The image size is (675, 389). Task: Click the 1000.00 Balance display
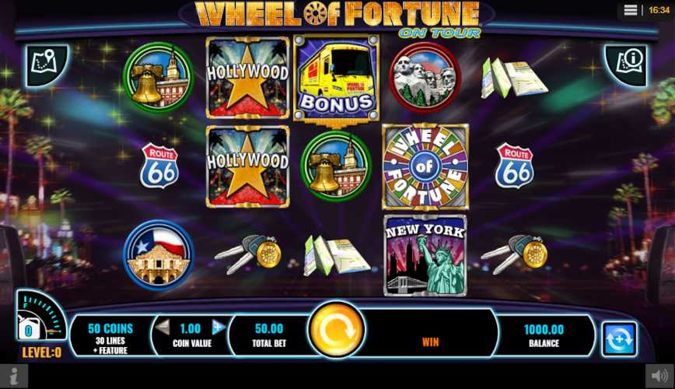point(544,335)
